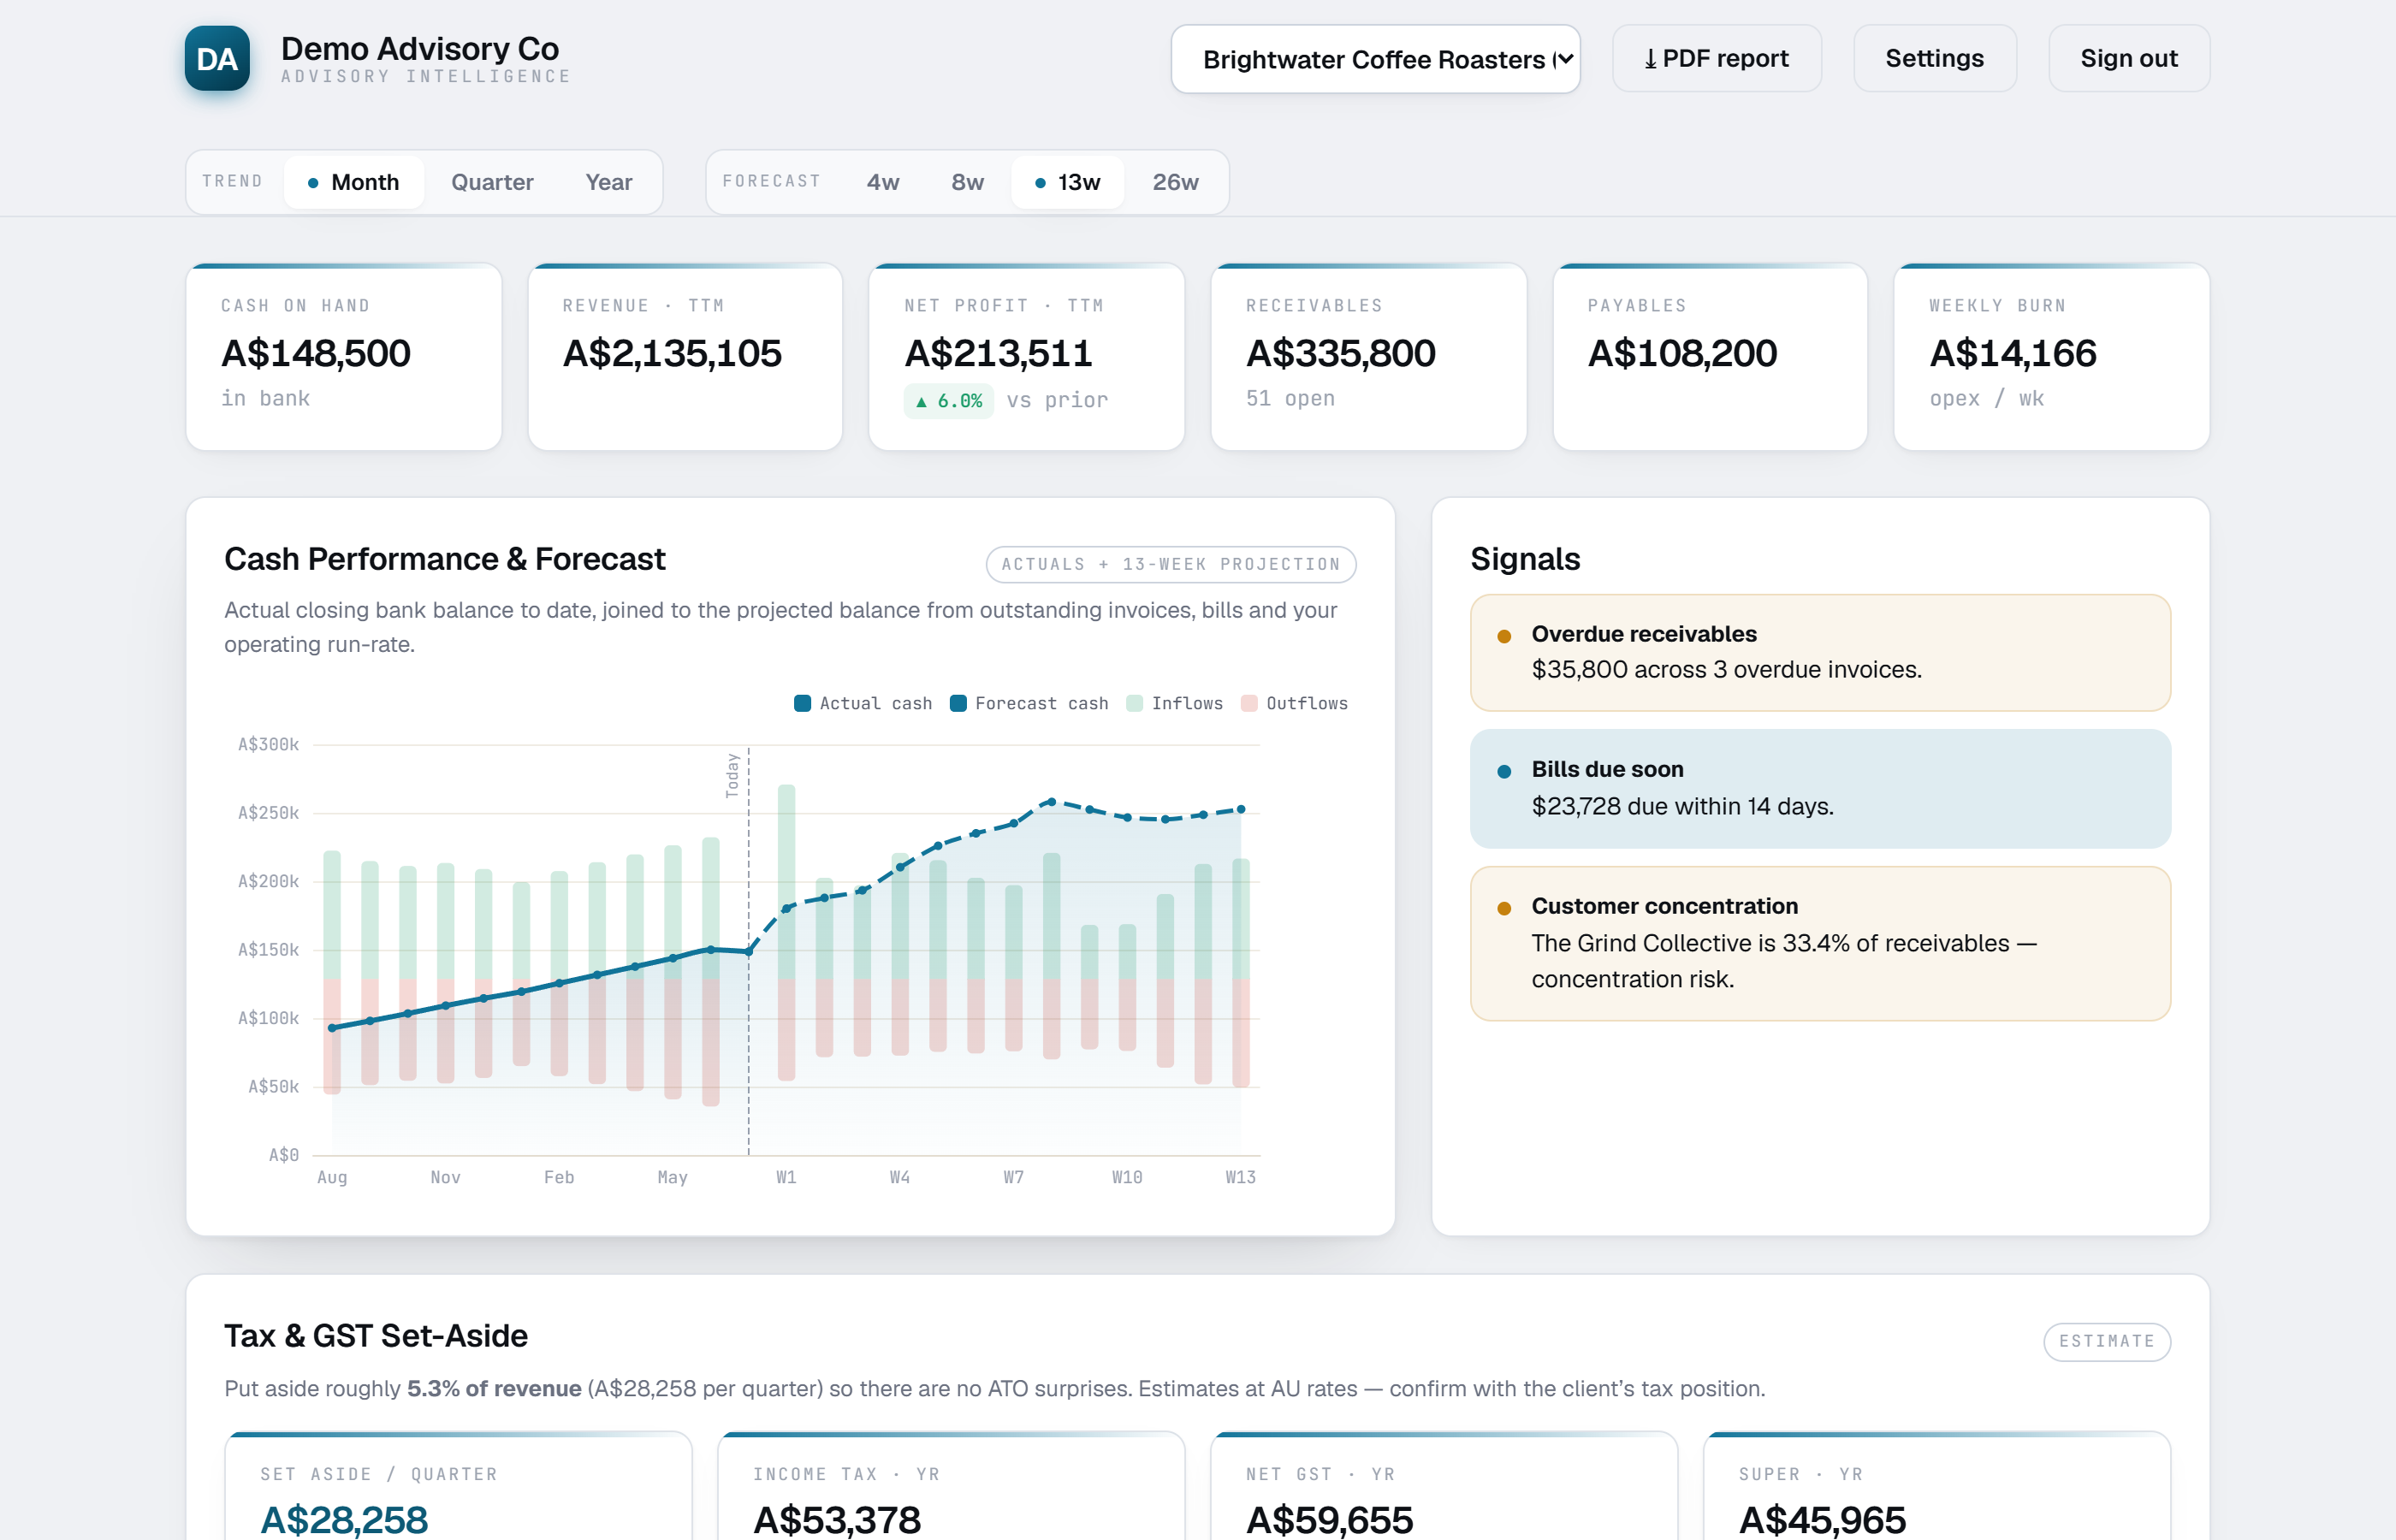Screen dimensions: 2396x1540
Task: Toggle the Actual cash legend swatch
Action: point(802,703)
